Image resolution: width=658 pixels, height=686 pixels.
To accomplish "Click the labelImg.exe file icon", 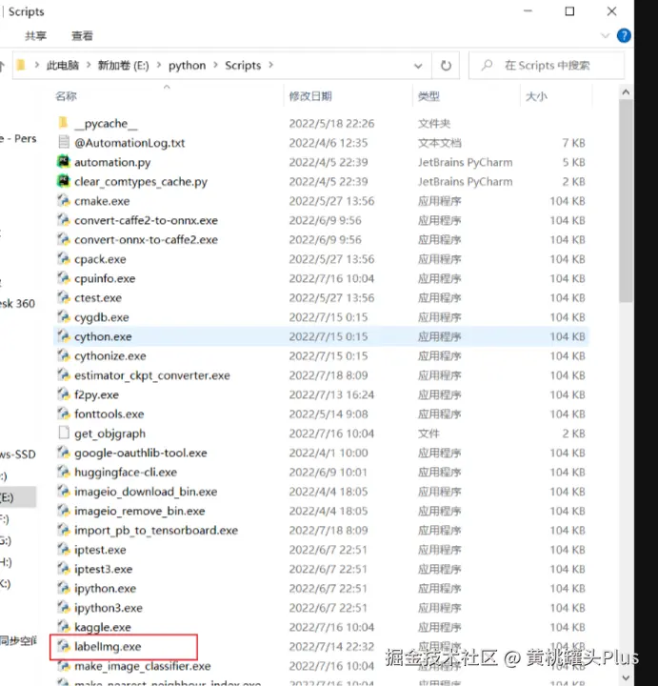I will coord(64,646).
